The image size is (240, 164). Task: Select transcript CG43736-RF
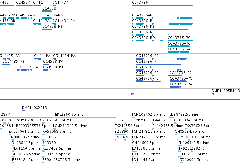pos(162,18)
